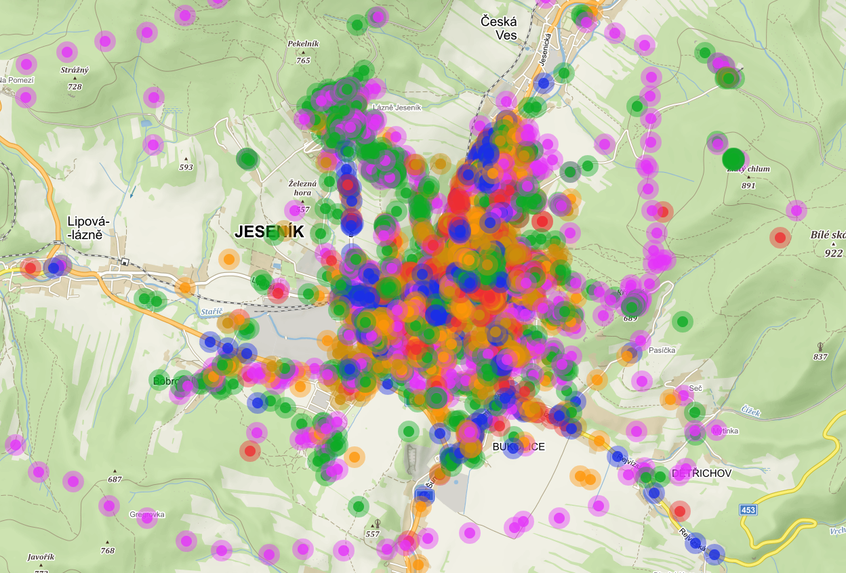Click the 453 road number shield

(748, 509)
